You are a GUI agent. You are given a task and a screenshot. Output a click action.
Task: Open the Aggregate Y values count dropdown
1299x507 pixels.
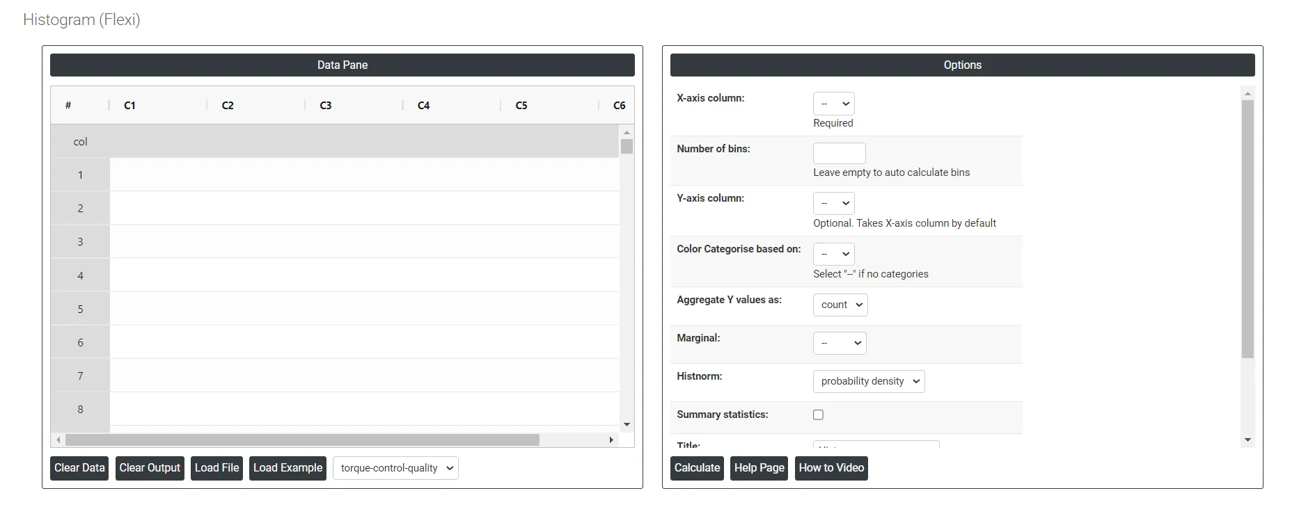click(840, 305)
